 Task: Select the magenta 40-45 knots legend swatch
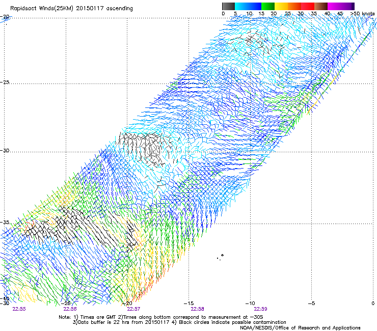tap(334, 6)
